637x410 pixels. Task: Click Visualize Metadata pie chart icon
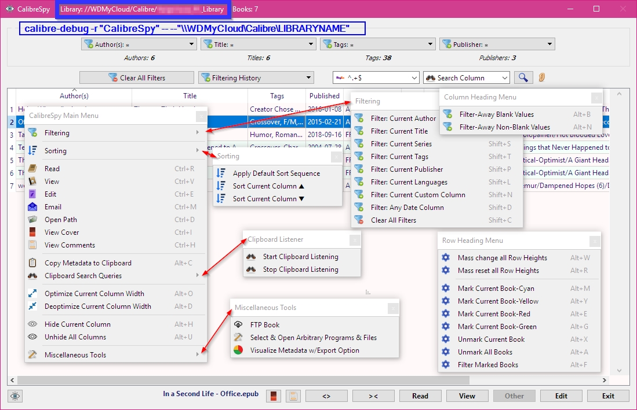pyautogui.click(x=238, y=350)
